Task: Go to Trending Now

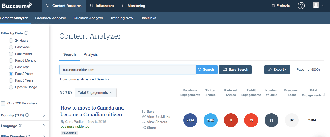Action: point(122,18)
